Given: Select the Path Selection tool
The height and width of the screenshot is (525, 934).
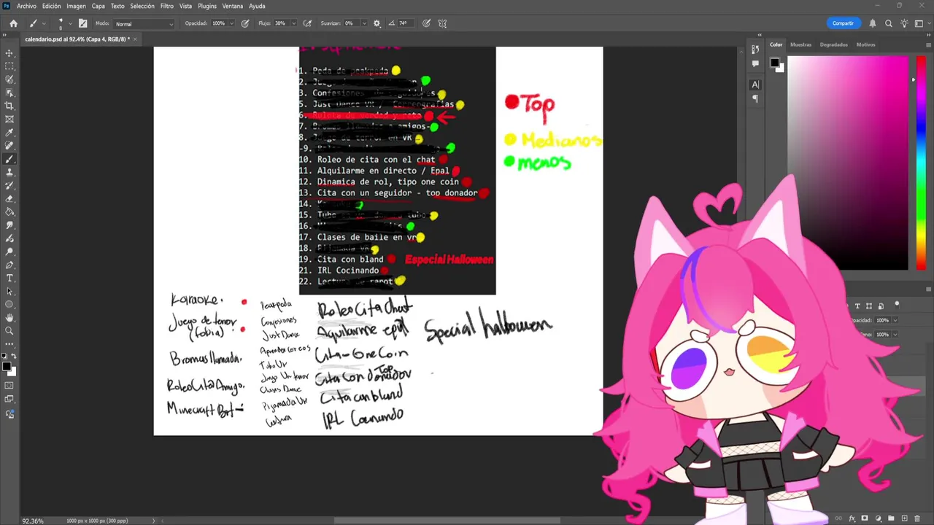Looking at the screenshot, I should pyautogui.click(x=9, y=291).
